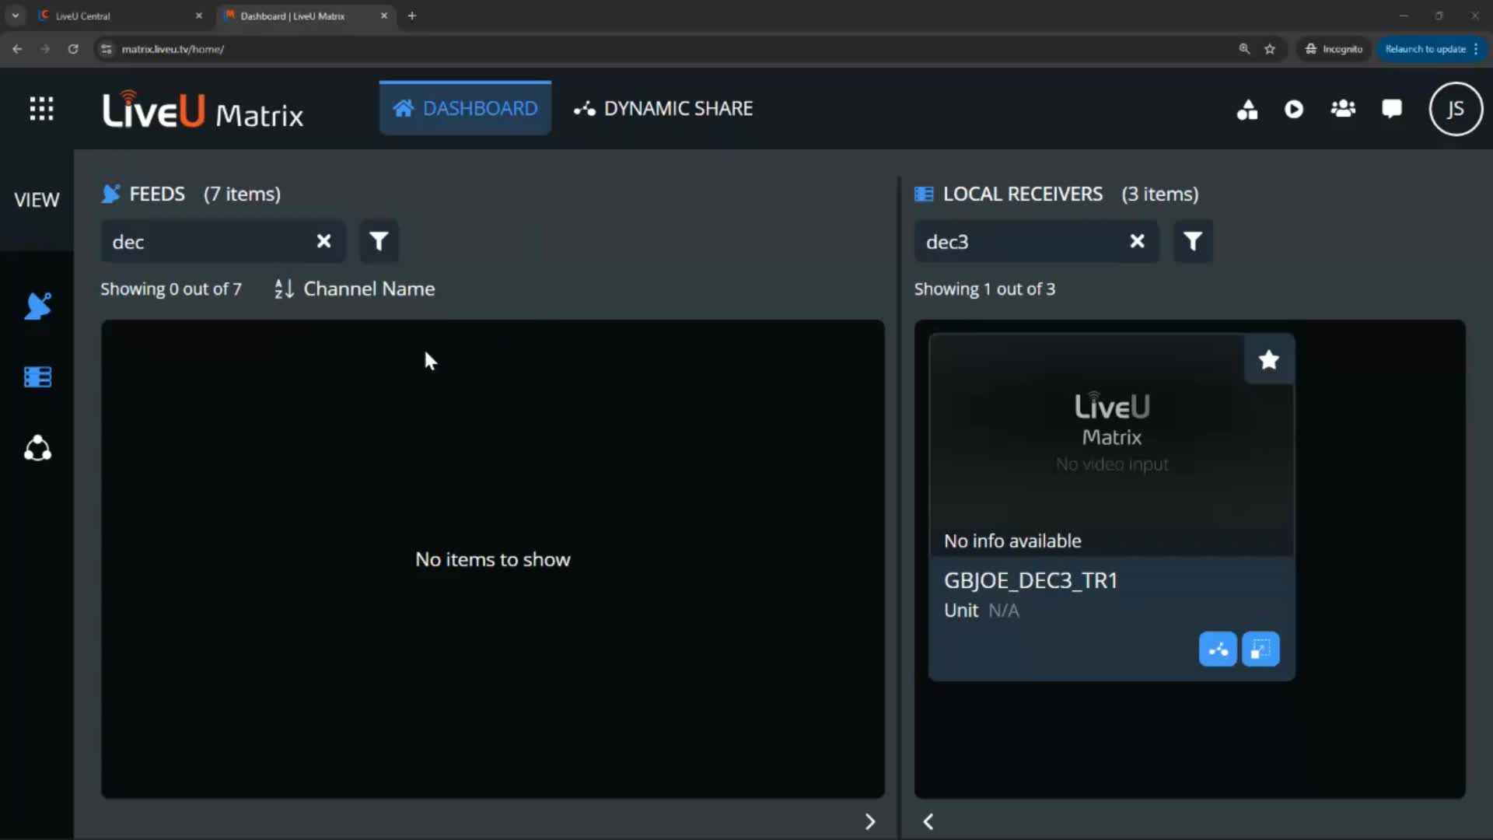Viewport: 1493px width, 840px height.
Task: Open GBJOE_DEC3_TR1 receiver preview thumbnail
Action: click(x=1111, y=445)
